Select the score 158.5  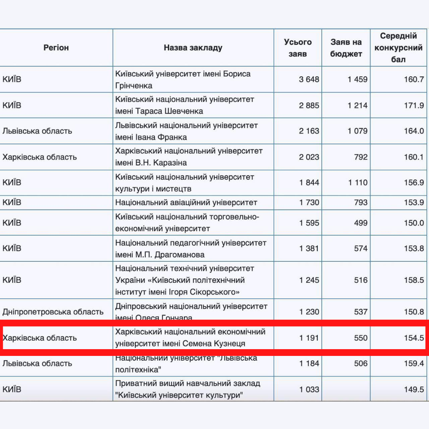[414, 280]
